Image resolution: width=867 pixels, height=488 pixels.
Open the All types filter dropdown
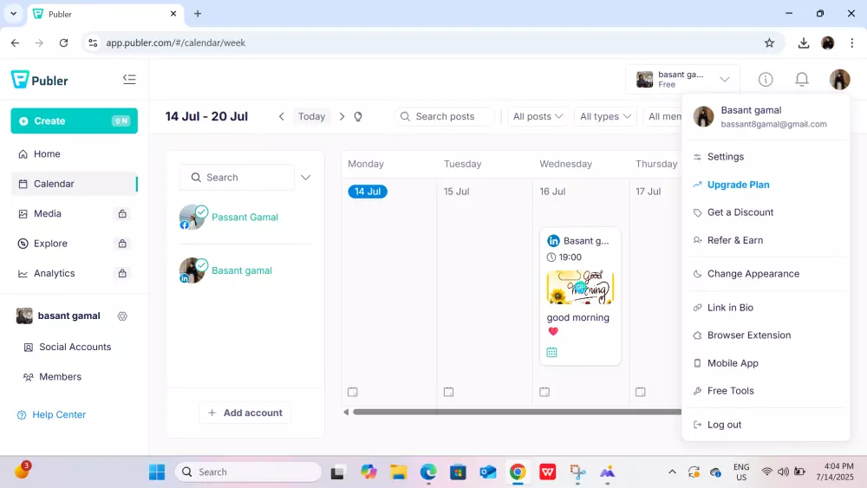pyautogui.click(x=605, y=117)
